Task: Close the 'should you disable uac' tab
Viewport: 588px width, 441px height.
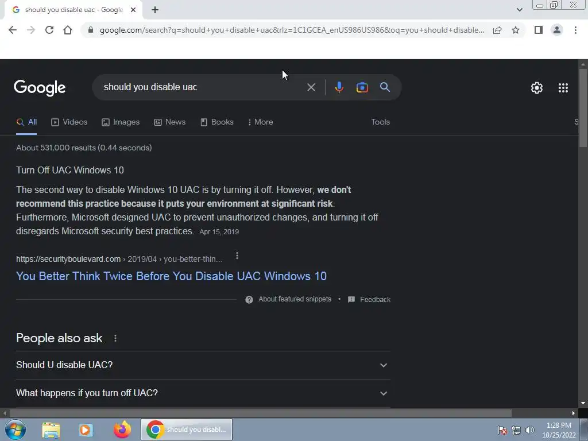Action: pyautogui.click(x=133, y=10)
